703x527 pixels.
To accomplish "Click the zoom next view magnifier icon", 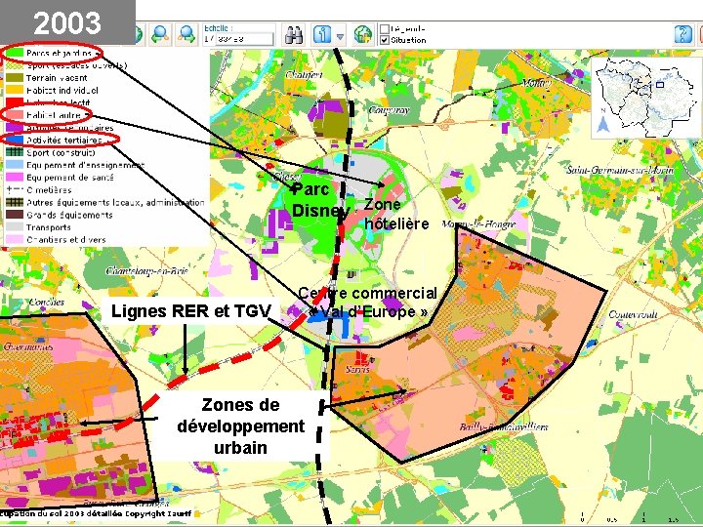I will coord(186,34).
